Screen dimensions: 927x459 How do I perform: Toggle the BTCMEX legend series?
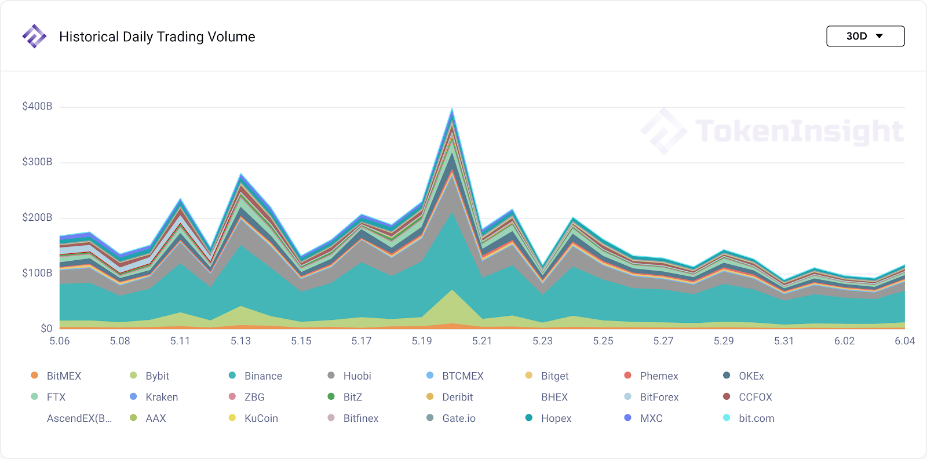(x=455, y=376)
